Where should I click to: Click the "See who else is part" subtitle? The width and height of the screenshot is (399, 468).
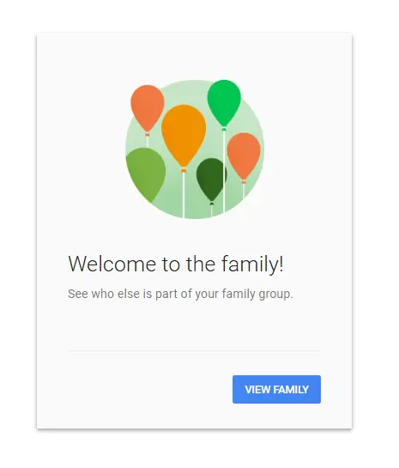pos(180,294)
